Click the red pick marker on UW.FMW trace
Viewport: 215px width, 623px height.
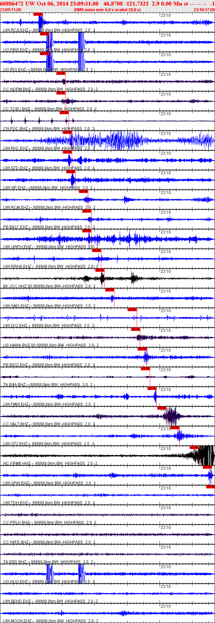152,388
